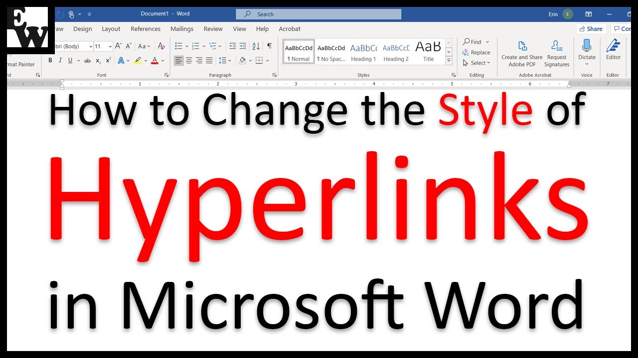
Task: Click Request Signatures
Action: 557,54
